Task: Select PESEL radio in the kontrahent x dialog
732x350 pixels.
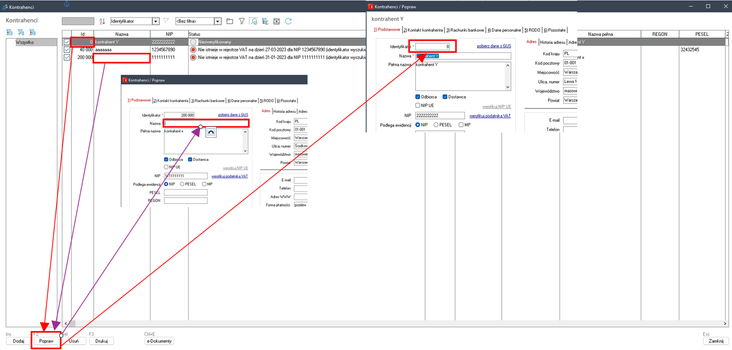Action: point(182,184)
